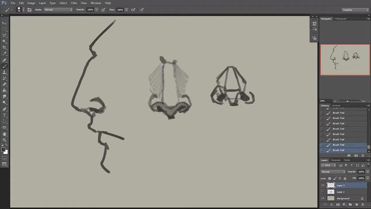
Task: Open the layer filter Kind dropdown
Action: point(329,165)
